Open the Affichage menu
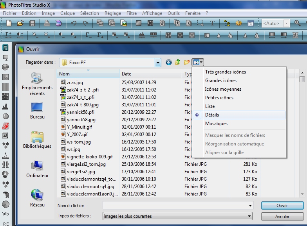Viewport: 307px width, 226px height. [x=152, y=13]
